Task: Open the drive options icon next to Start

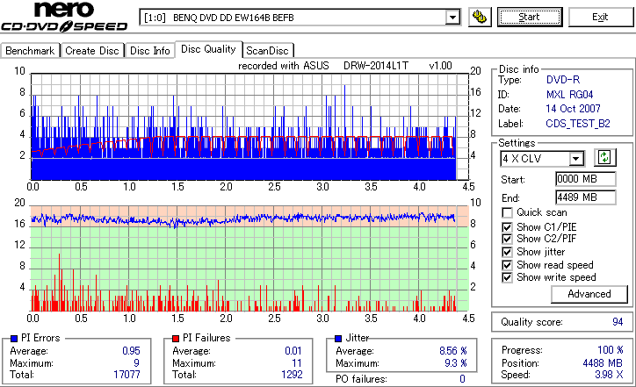Action: 480,17
